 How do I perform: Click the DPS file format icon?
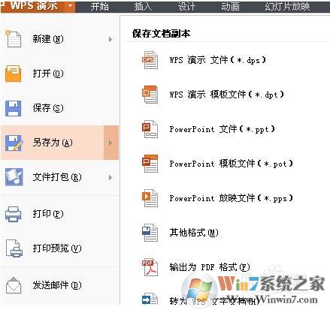(x=150, y=60)
